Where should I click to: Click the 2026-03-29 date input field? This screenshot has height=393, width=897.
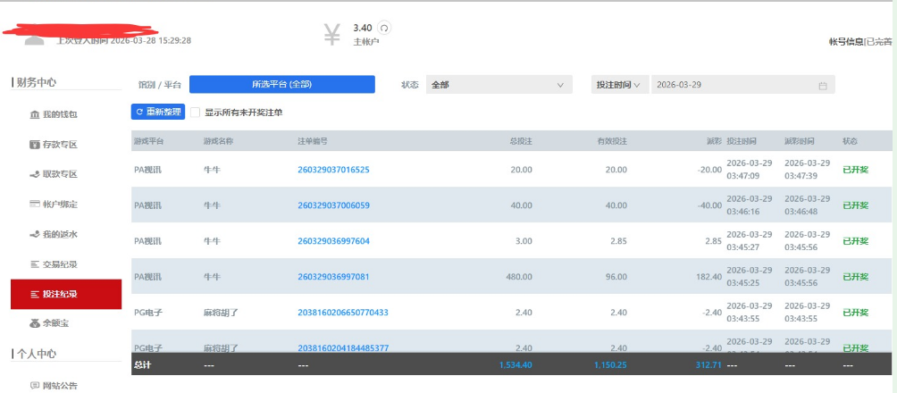pos(733,85)
